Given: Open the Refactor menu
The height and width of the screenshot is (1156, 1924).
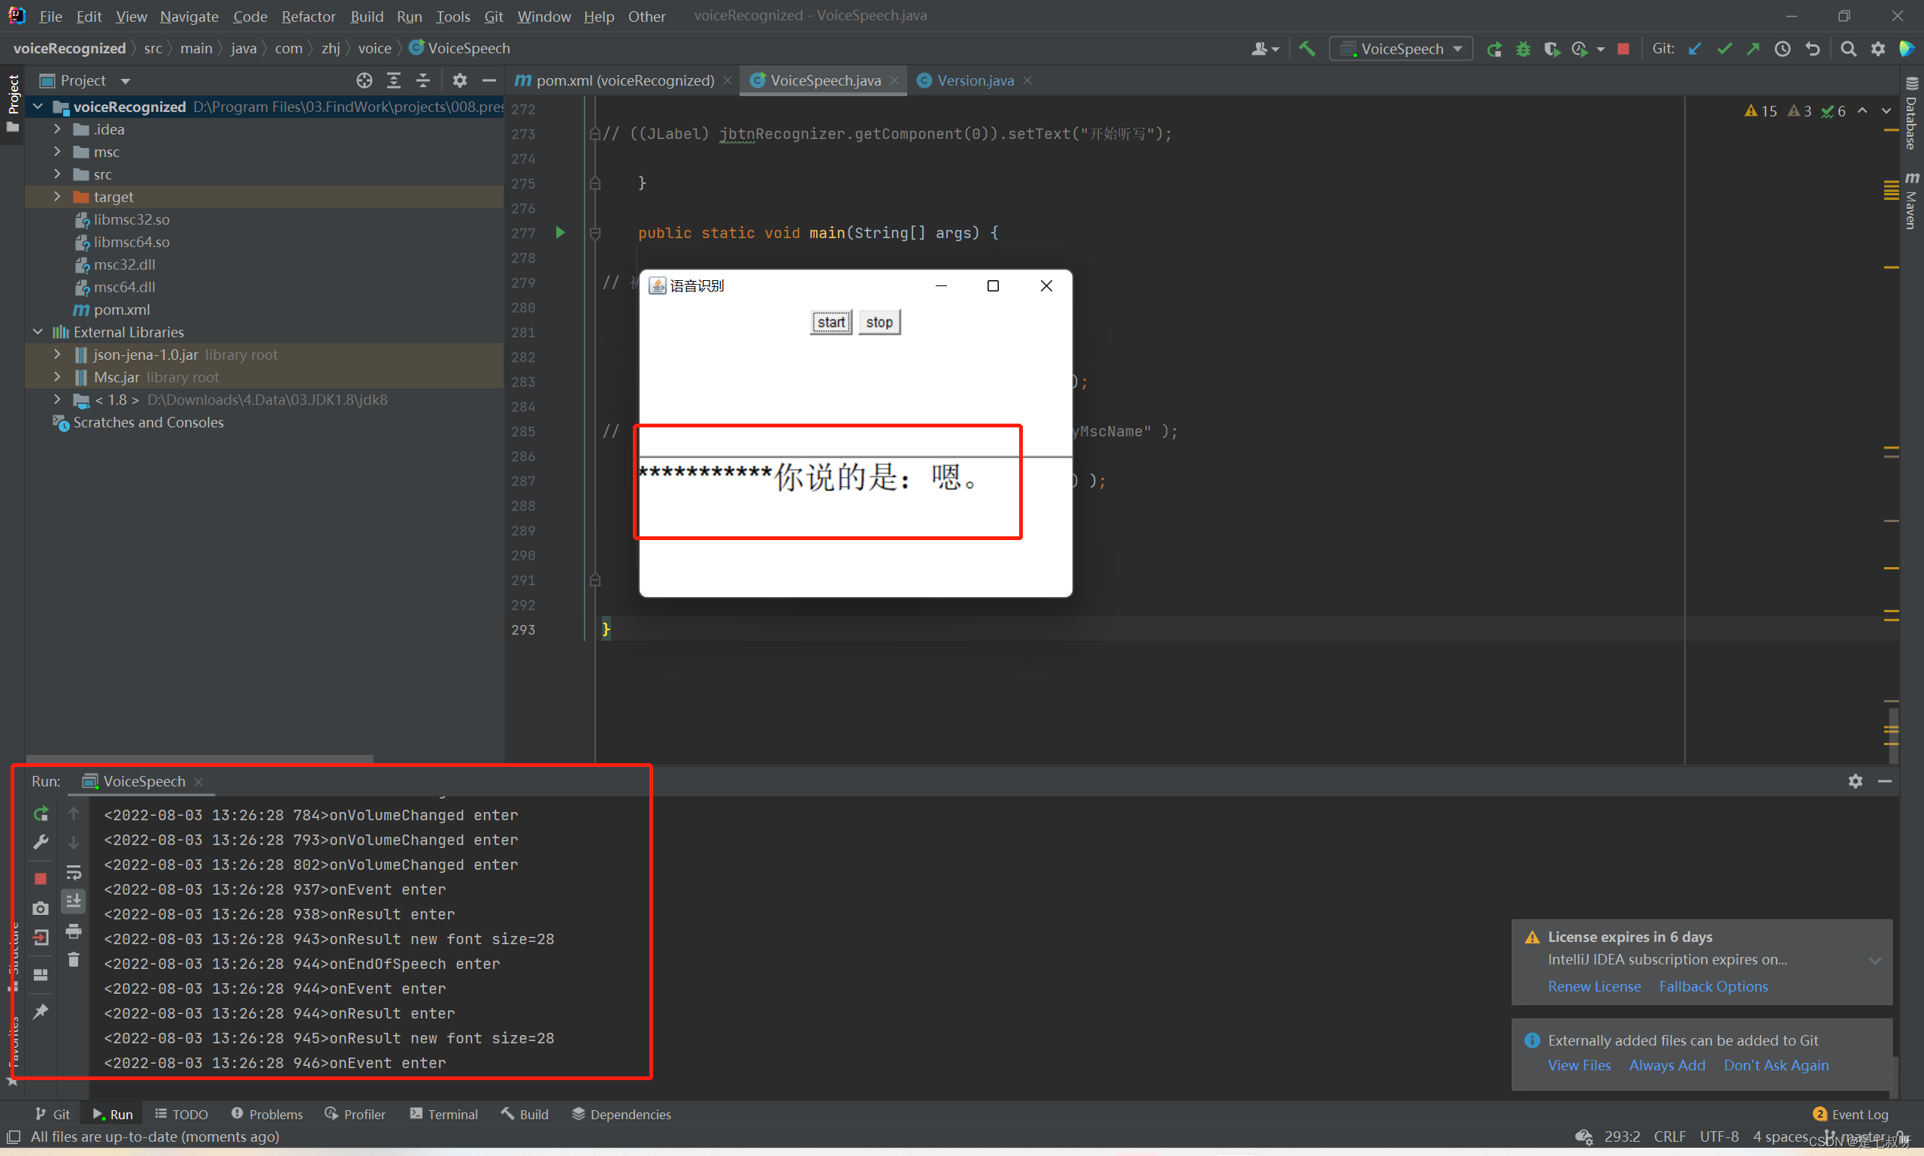Looking at the screenshot, I should click(x=308, y=16).
